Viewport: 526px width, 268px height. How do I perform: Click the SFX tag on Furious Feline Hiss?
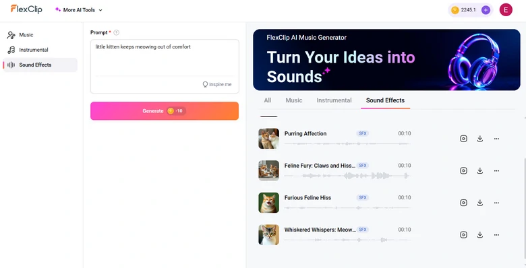pos(363,198)
